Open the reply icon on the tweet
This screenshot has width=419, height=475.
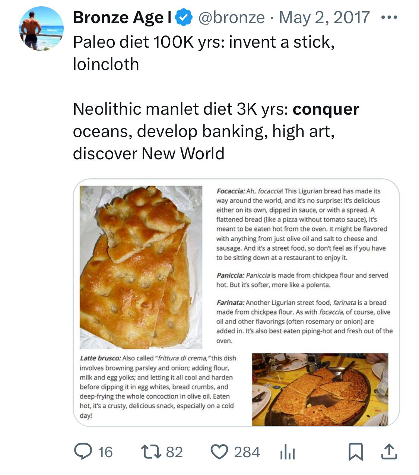click(82, 452)
